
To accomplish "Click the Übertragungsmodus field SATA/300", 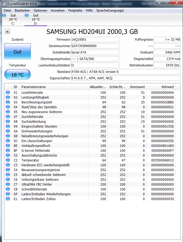I will tap(95, 59).
